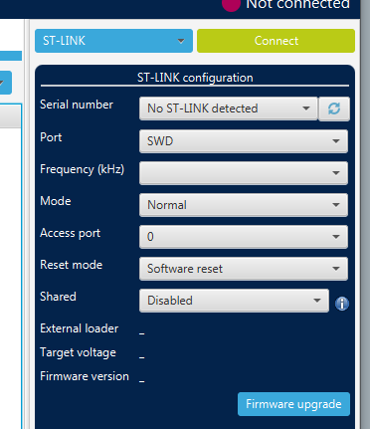The height and width of the screenshot is (429, 370).
Task: Click the green Connect button
Action: tap(276, 41)
